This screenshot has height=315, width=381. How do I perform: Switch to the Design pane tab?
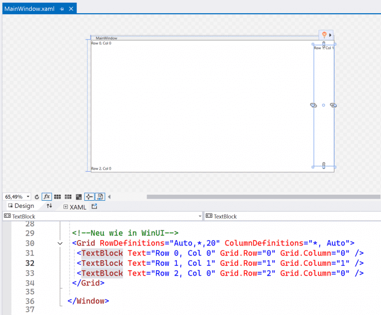click(21, 206)
